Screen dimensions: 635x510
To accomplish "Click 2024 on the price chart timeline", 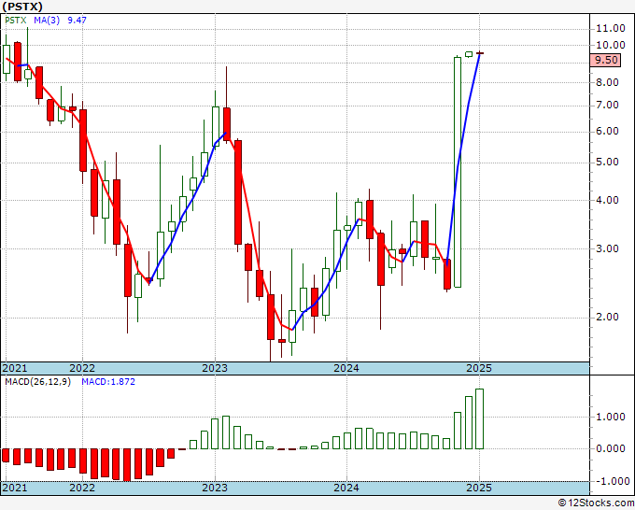I will click(x=346, y=368).
